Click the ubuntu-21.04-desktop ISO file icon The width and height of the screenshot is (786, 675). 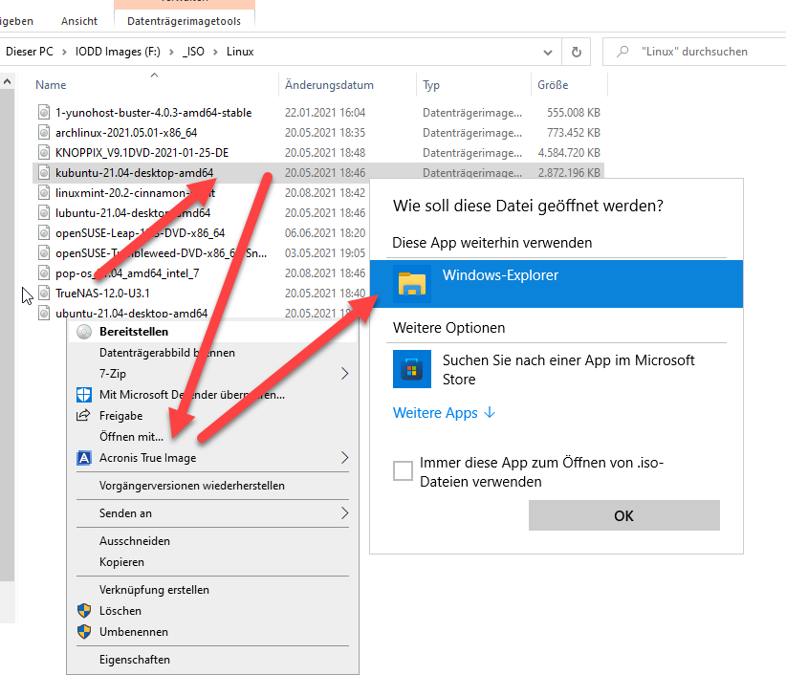point(44,314)
